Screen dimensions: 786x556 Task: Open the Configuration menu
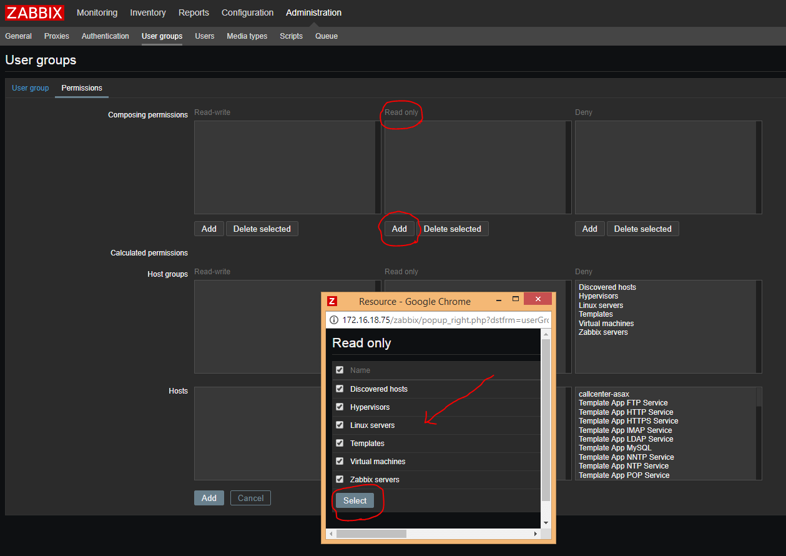point(247,12)
